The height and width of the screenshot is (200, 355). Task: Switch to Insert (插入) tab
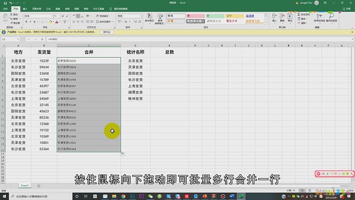pos(25,9)
